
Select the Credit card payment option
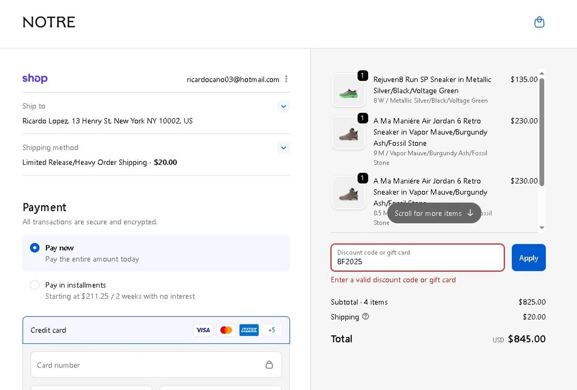[x=156, y=330]
